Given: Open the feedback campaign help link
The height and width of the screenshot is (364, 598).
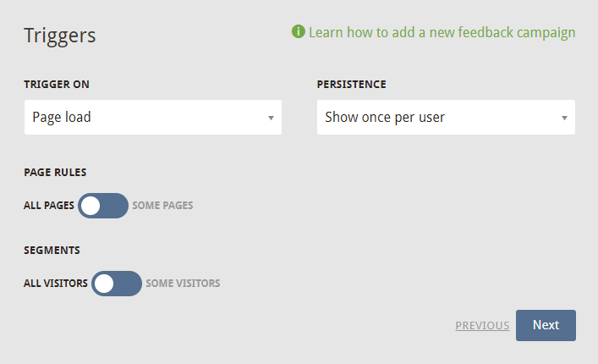Looking at the screenshot, I should point(442,32).
